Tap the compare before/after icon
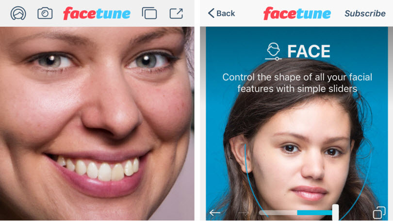Viewport: 393px width, 221px height. pos(379,212)
